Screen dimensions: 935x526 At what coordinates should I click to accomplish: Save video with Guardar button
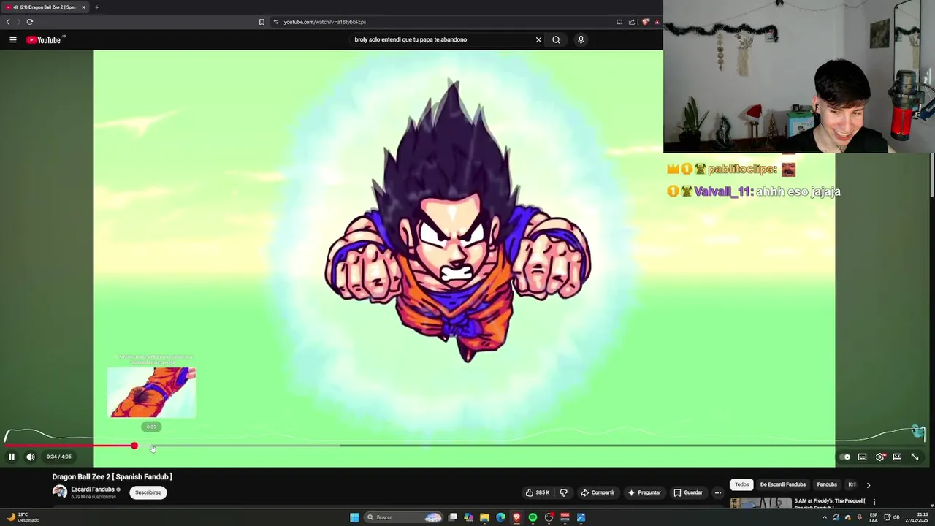[x=688, y=492]
